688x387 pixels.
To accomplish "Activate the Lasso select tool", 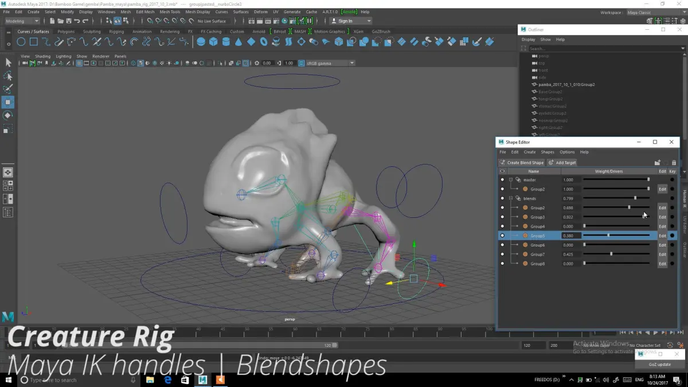I will point(8,76).
